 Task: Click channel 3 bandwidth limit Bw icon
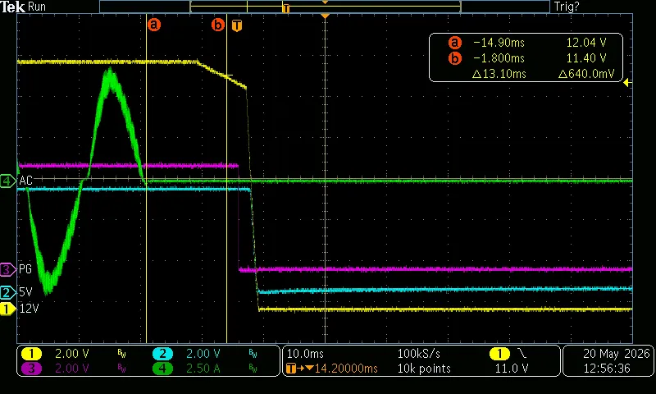(x=121, y=369)
